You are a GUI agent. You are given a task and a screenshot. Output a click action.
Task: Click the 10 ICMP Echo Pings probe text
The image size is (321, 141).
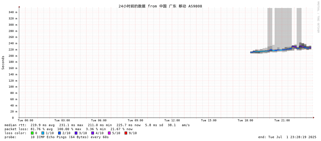(70, 137)
